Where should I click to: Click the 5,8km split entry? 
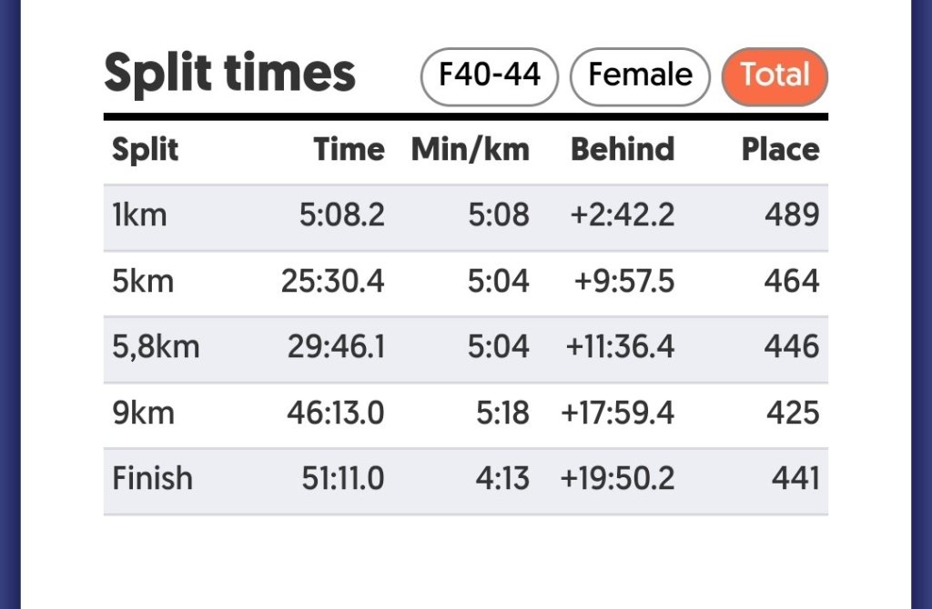coord(466,346)
